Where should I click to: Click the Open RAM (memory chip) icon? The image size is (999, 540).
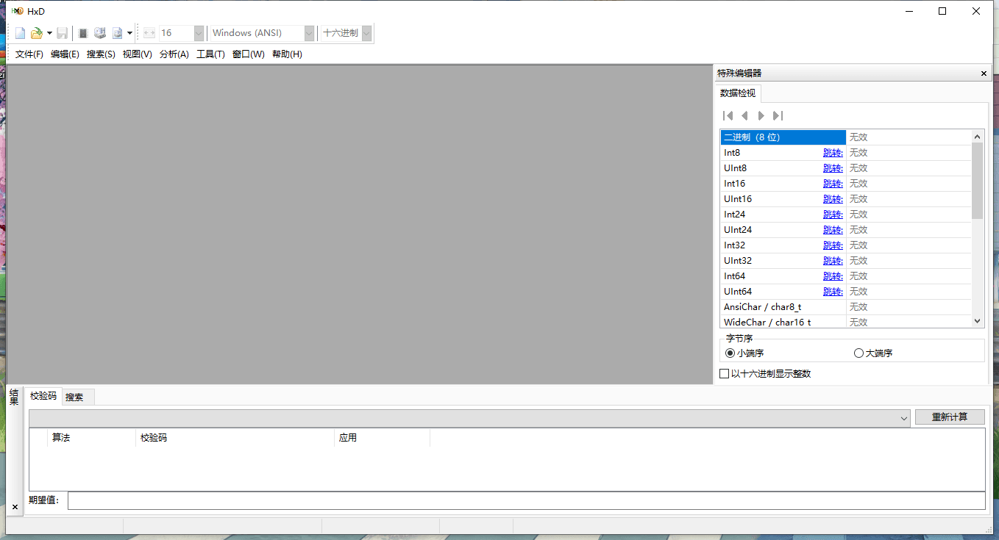83,33
